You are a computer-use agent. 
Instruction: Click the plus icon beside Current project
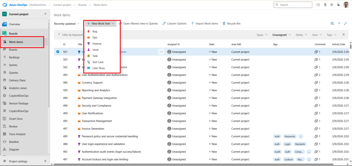[x=45, y=14]
